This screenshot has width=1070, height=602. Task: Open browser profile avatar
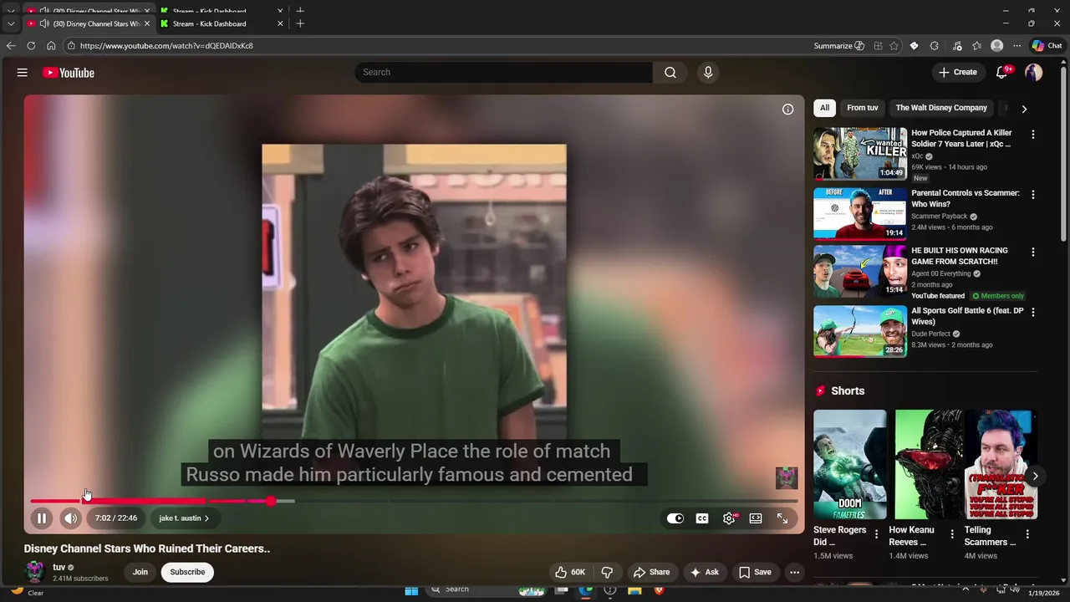[996, 46]
